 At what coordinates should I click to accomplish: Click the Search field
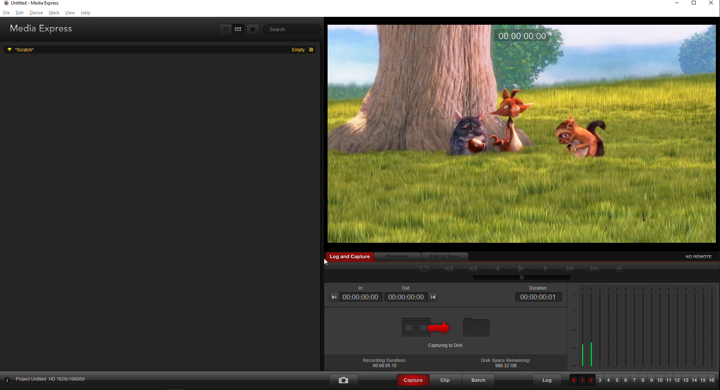(x=292, y=29)
